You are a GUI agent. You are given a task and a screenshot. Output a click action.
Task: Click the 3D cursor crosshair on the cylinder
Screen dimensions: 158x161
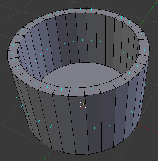pyautogui.click(x=84, y=104)
